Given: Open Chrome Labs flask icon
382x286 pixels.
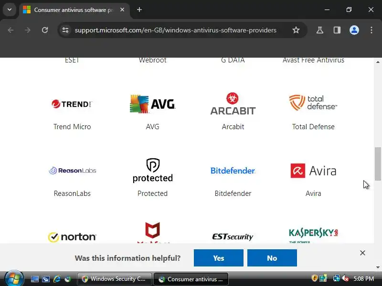Looking at the screenshot, I should (320, 30).
